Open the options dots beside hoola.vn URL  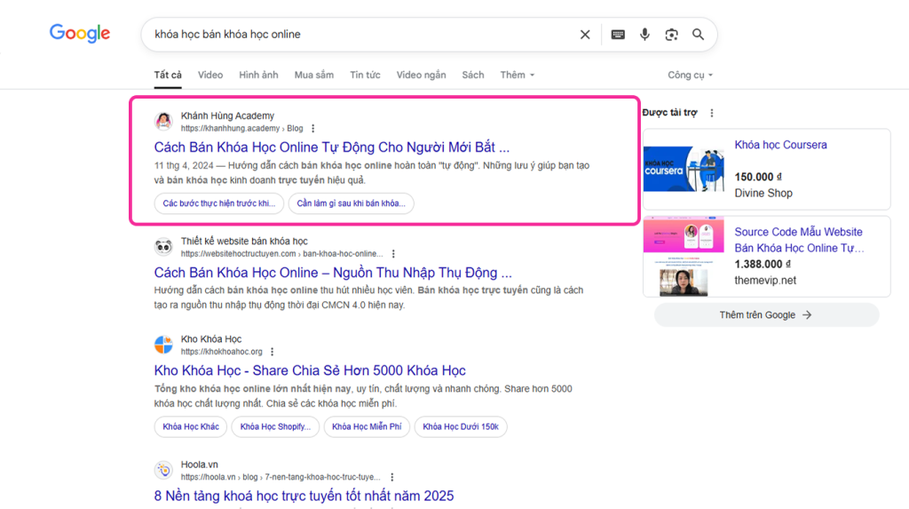click(x=391, y=477)
